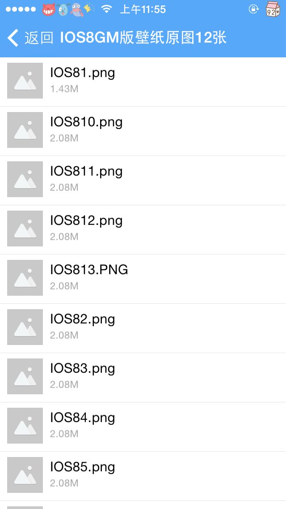
Task: Tap the IOS83.png placeholder image icon
Action: click(25, 376)
